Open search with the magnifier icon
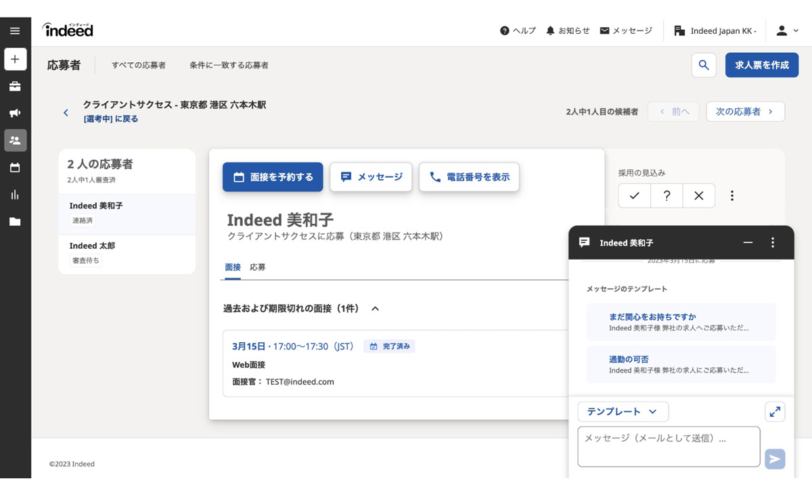 [x=703, y=65]
